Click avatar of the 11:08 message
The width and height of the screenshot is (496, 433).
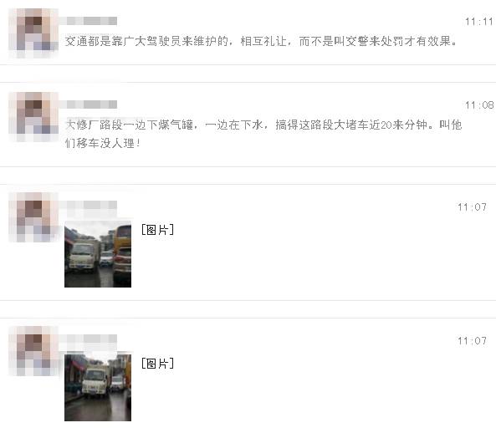point(33,117)
